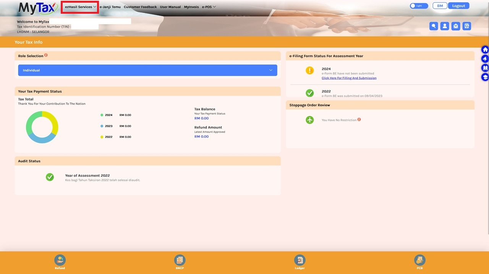Screen dimensions: 489x274
Task: Click the tax total donut chart
Action: pos(42,127)
